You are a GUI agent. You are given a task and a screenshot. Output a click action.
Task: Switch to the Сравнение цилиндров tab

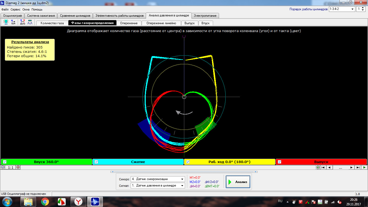(x=75, y=16)
